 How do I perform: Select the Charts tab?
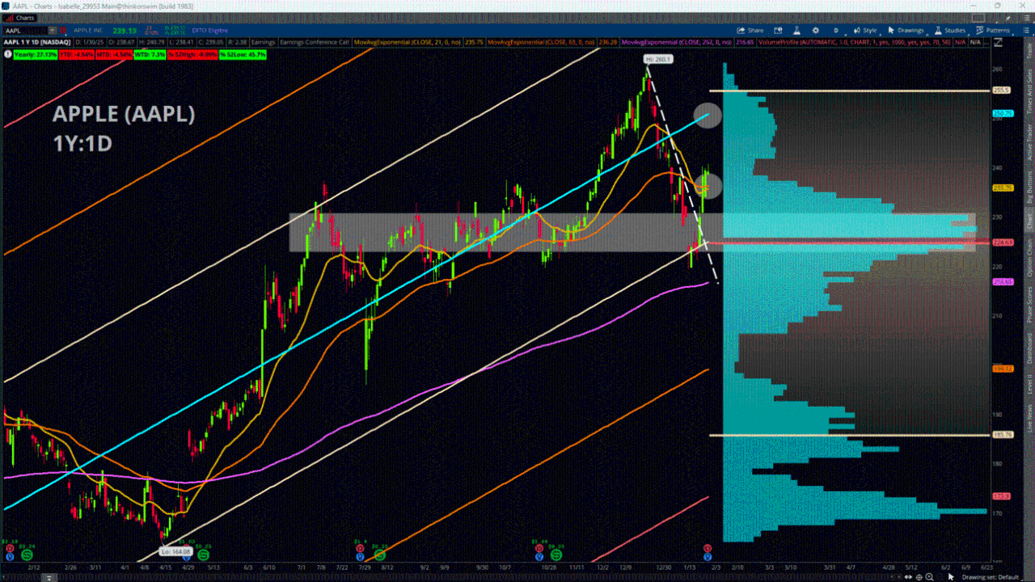[x=1029, y=218]
